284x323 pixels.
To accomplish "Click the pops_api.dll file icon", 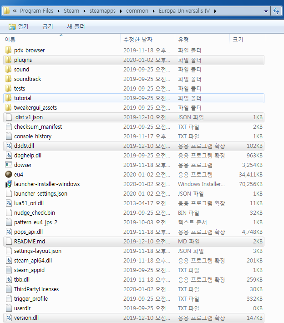I will (x=9, y=232).
